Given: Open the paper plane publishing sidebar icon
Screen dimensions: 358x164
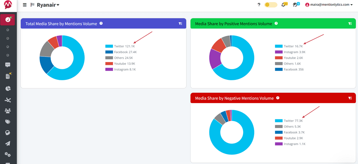Looking at the screenshot, I should pos(8,144).
